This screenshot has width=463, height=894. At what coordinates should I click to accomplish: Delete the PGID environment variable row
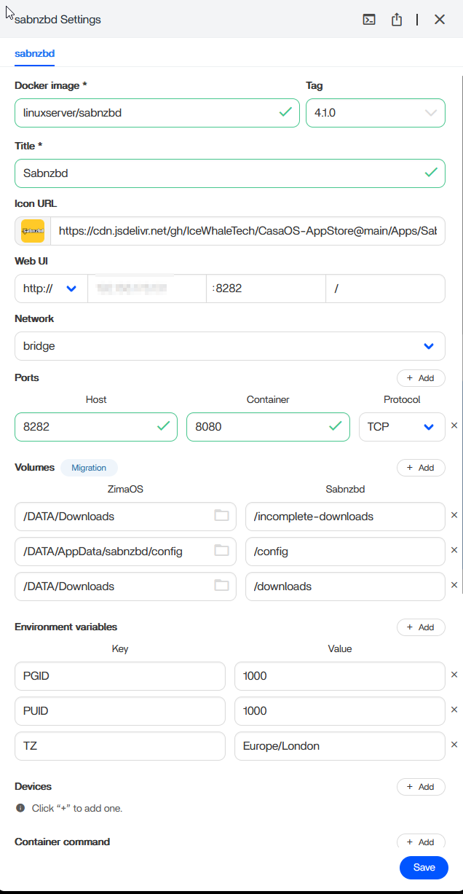point(454,675)
